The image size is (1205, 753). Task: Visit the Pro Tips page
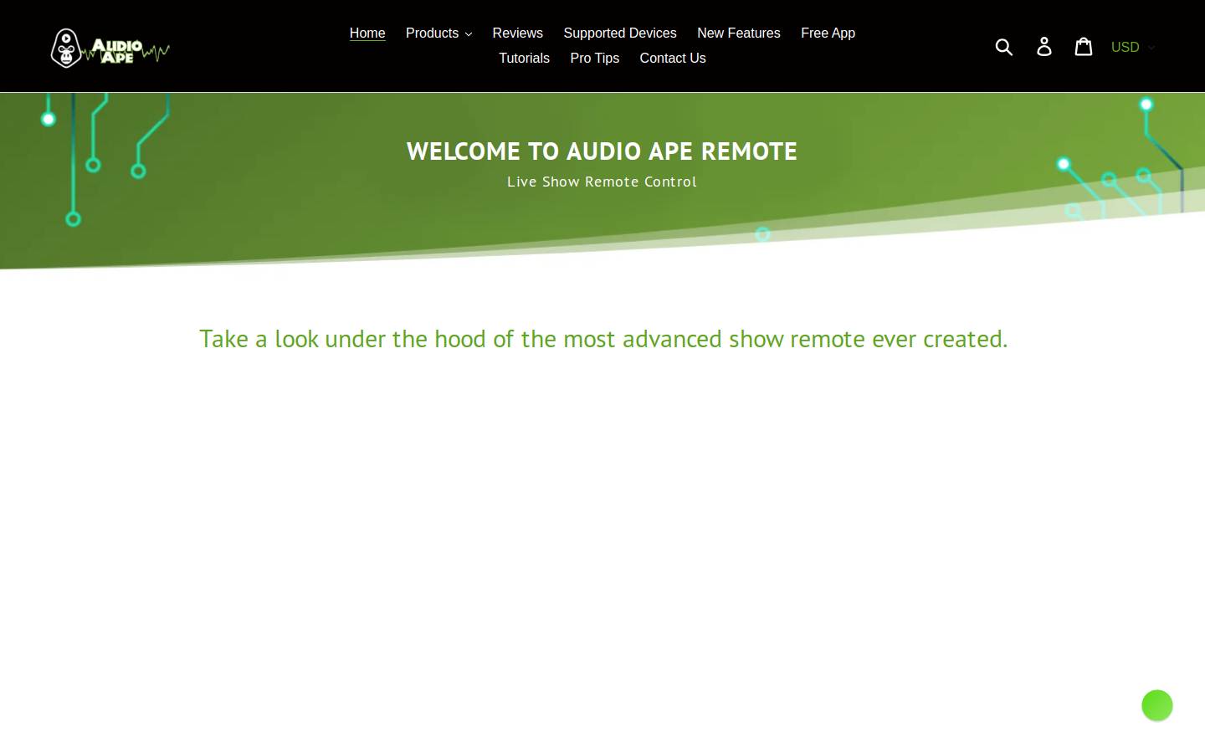(595, 59)
